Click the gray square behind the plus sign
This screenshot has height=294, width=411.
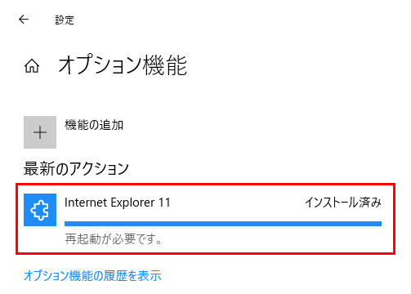(40, 132)
